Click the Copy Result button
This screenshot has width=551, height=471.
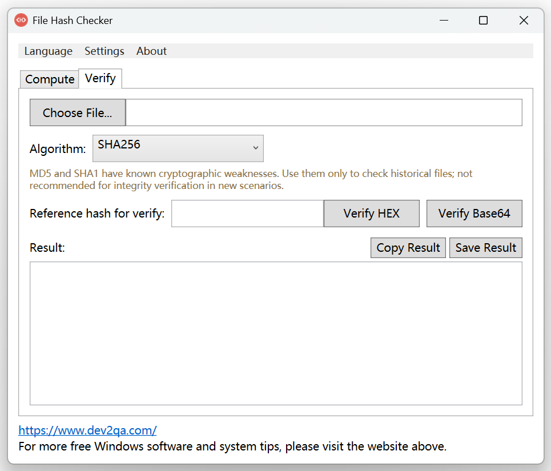point(408,248)
